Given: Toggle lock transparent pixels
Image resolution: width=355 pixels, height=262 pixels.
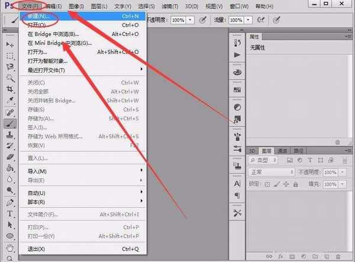Looking at the screenshot, I should point(267,184).
